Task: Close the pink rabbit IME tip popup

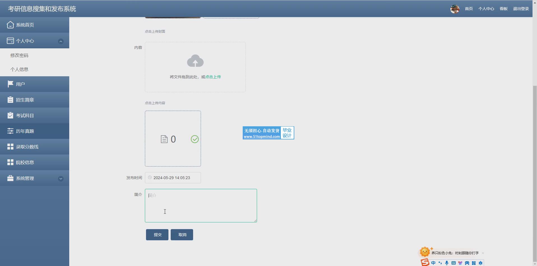Action: tap(483, 253)
